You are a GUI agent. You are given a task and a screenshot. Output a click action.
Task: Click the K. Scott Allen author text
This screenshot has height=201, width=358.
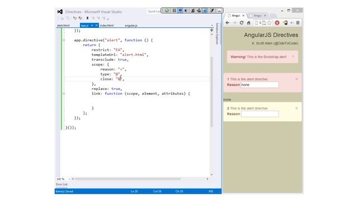click(x=275, y=44)
